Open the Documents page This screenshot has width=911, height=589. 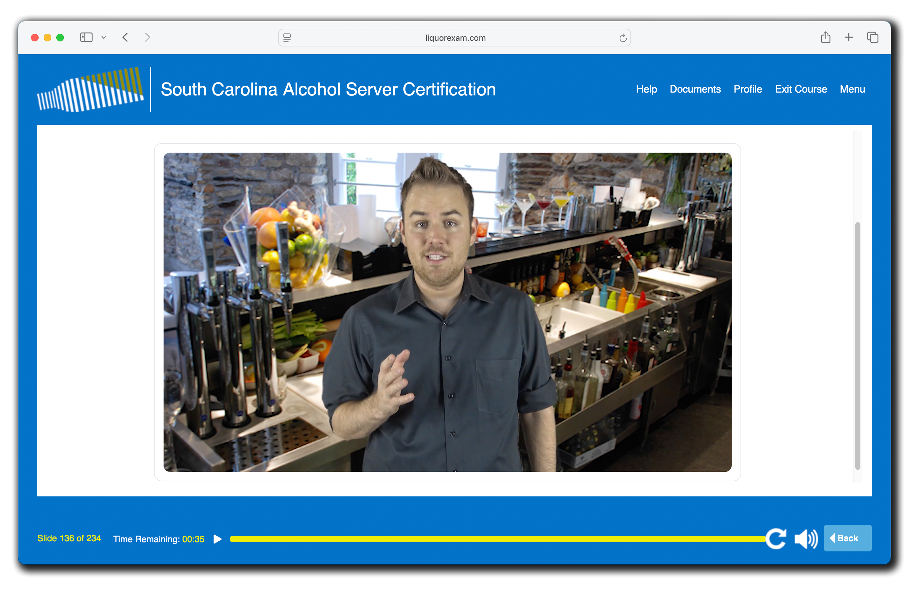(695, 89)
